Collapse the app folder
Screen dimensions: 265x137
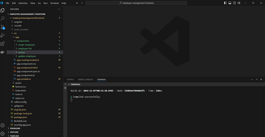35,37
